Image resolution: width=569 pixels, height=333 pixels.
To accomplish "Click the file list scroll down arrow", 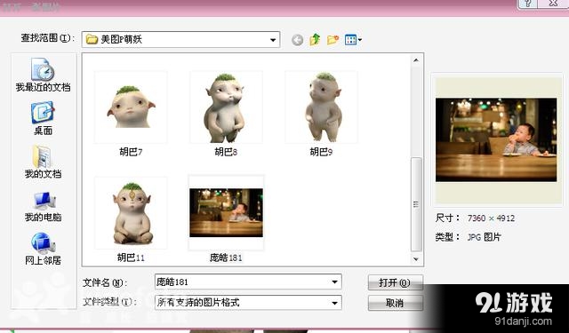I will coord(416,259).
